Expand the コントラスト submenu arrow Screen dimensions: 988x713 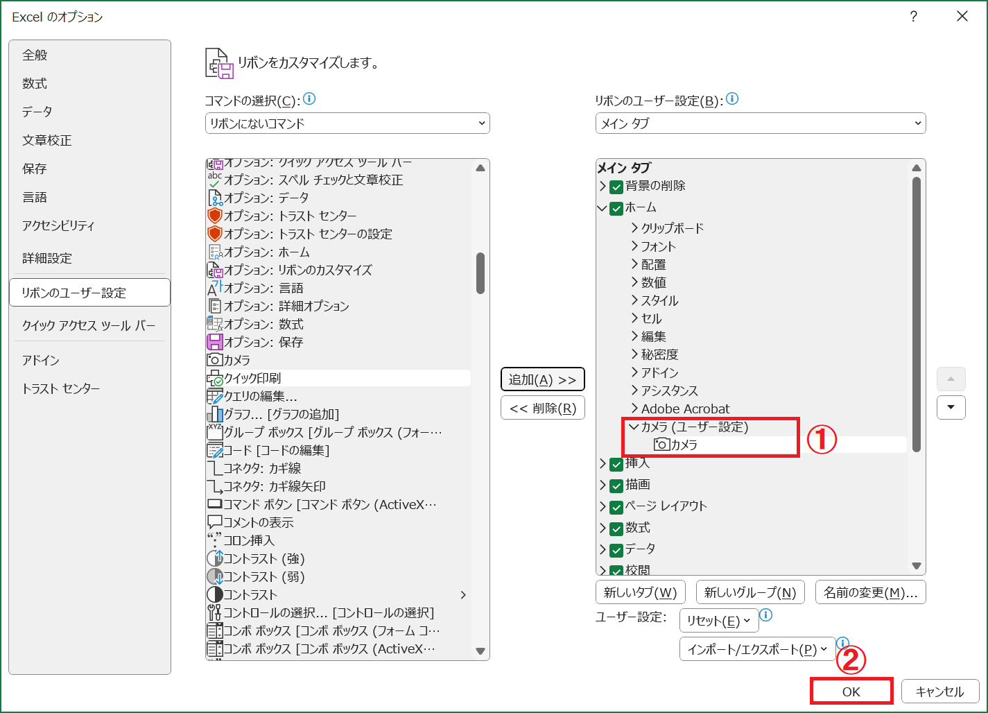click(463, 594)
